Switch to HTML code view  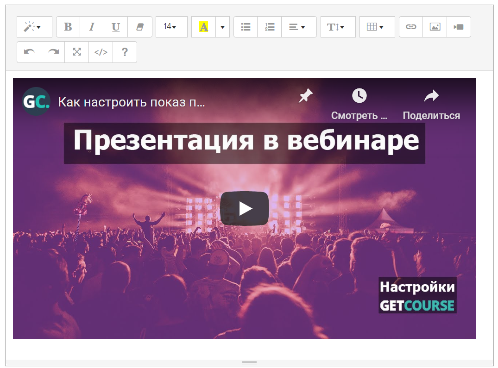[x=101, y=52]
